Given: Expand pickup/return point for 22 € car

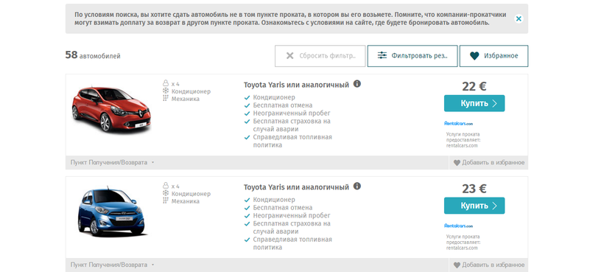Looking at the screenshot, I should coord(112,163).
